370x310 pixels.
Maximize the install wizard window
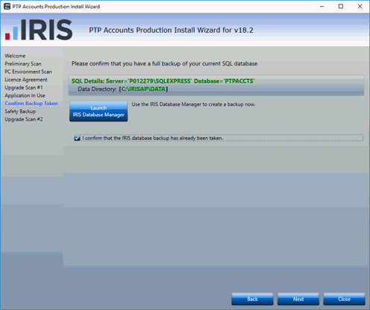point(341,7)
